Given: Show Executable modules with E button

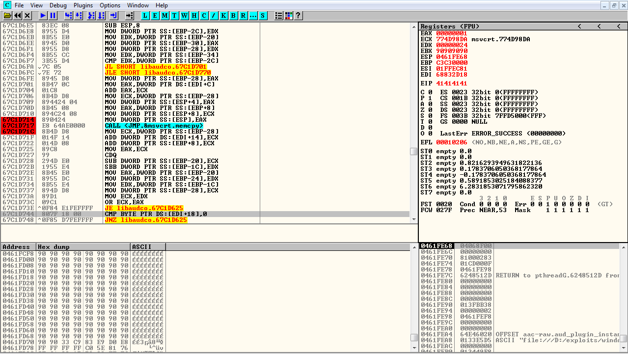Looking at the screenshot, I should pyautogui.click(x=155, y=16).
